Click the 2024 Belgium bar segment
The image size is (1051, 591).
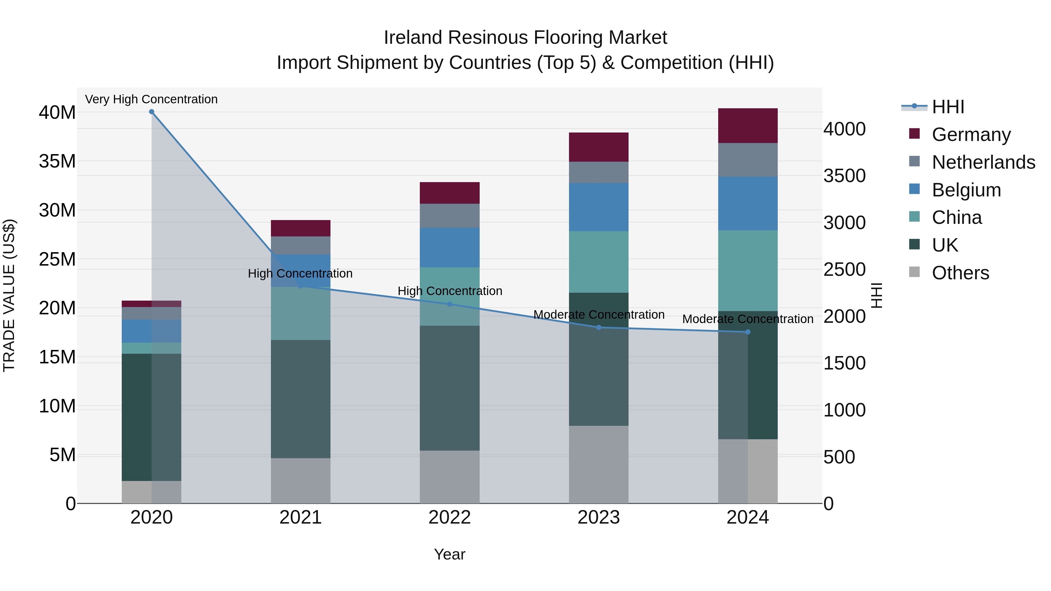coord(748,203)
